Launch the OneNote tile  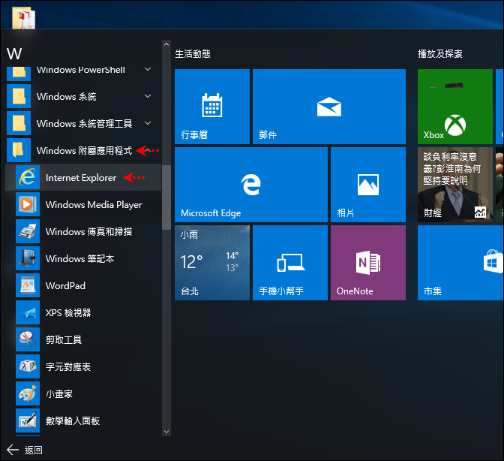tap(368, 263)
